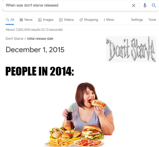
Task: Click the Videos tab play icon
Action: pyautogui.click(x=61, y=20)
